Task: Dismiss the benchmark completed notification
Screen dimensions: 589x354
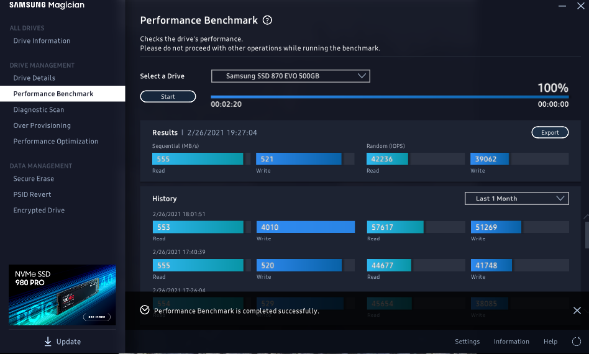Action: [577, 311]
